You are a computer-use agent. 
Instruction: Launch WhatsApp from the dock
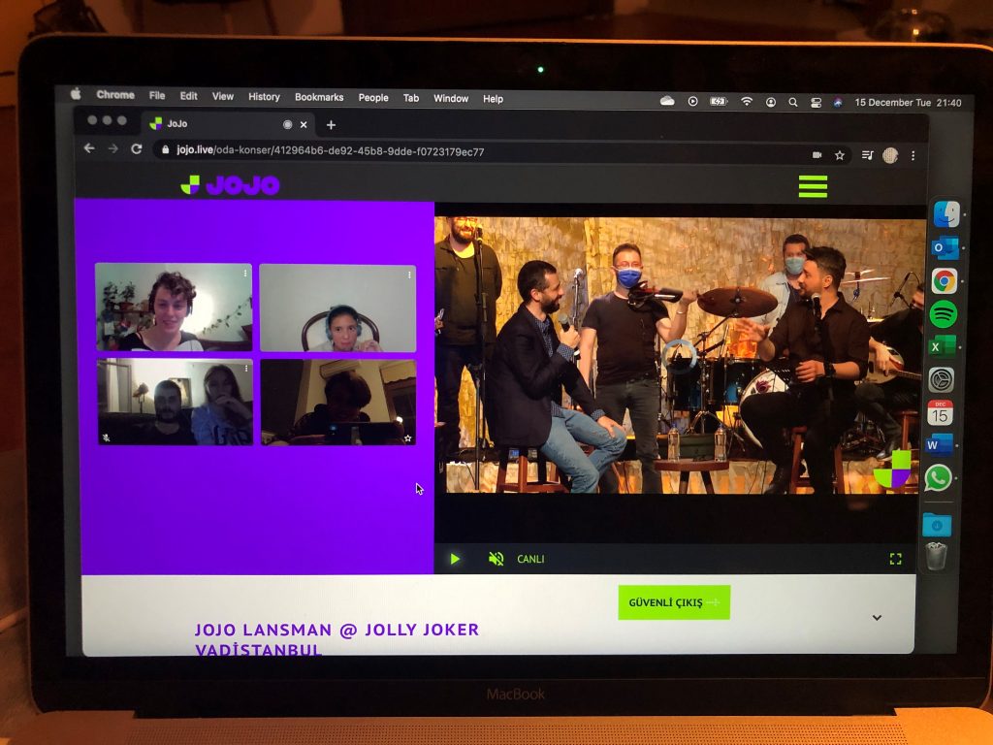[938, 477]
